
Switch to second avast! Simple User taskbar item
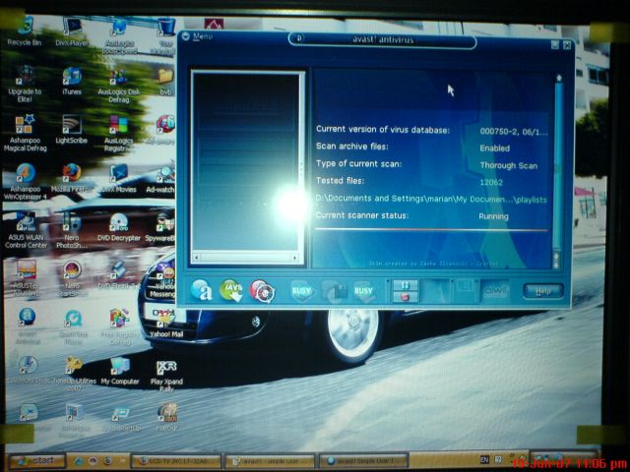tap(363, 461)
